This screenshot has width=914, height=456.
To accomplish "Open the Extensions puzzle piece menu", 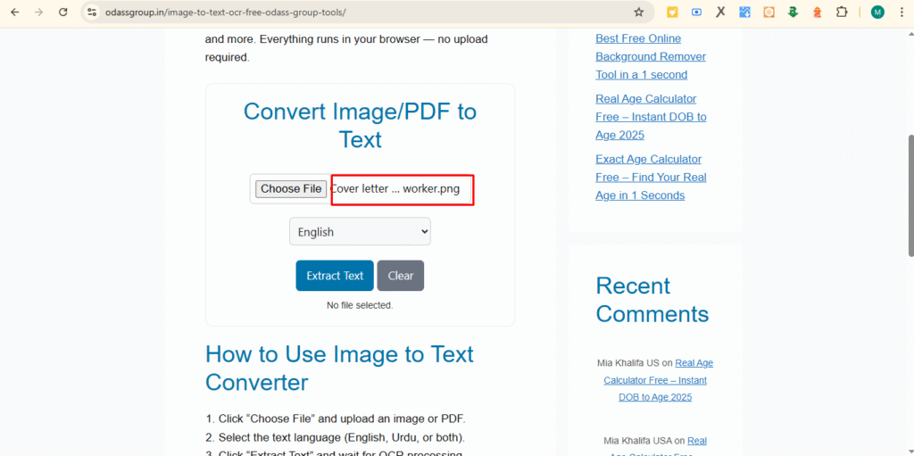I will click(841, 12).
